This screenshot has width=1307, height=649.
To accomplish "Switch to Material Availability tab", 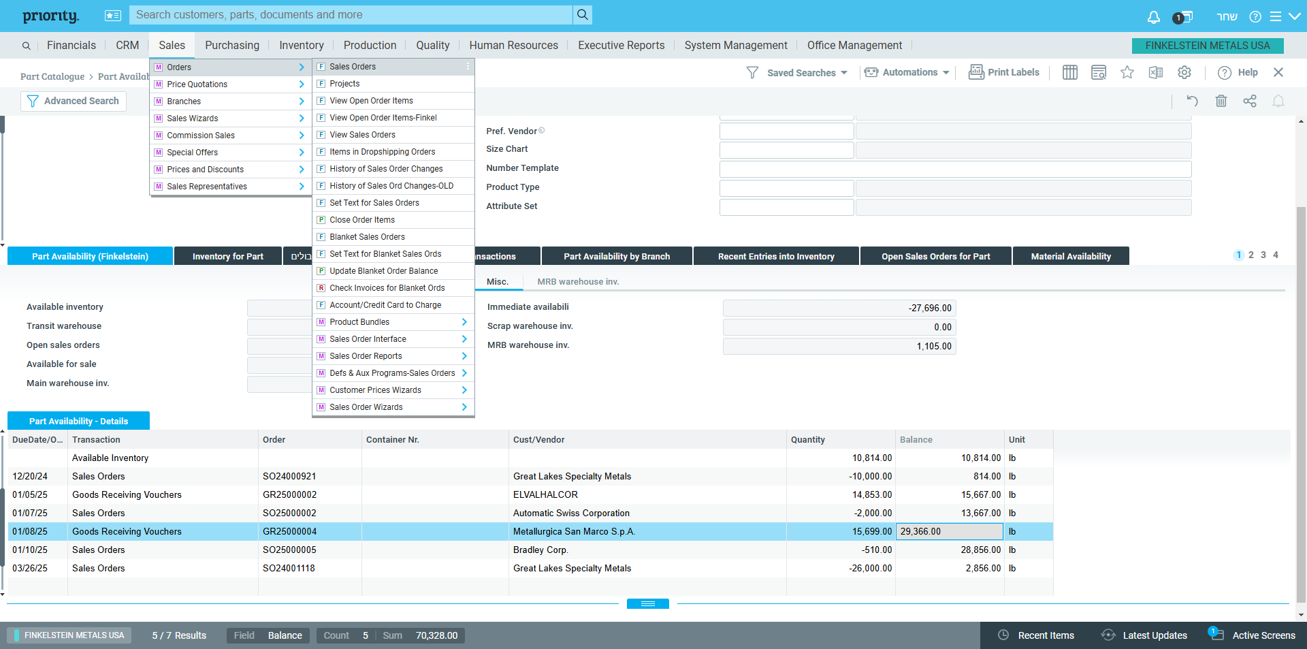I will click(x=1071, y=256).
